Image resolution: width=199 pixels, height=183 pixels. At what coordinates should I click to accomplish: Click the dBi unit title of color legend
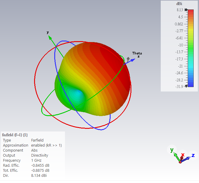coord(179,4)
